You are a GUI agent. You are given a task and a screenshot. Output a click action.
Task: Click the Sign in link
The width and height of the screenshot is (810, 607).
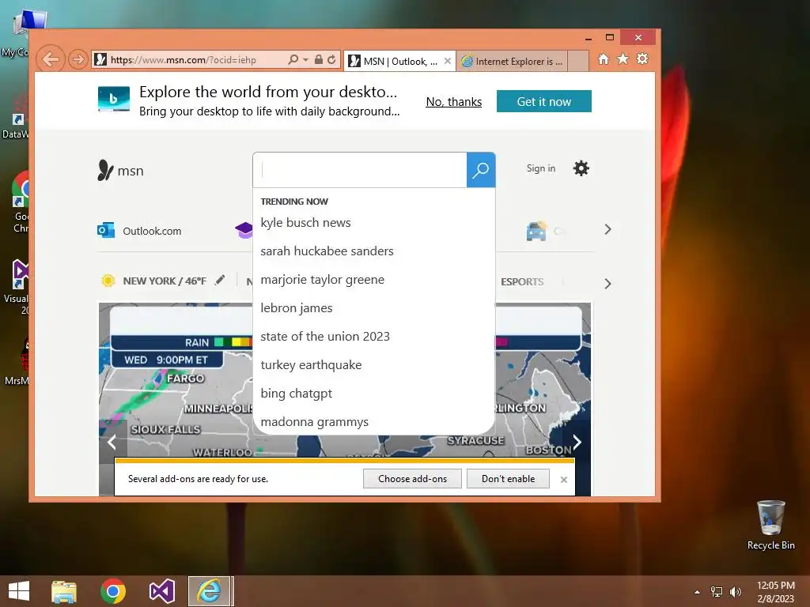(x=541, y=168)
